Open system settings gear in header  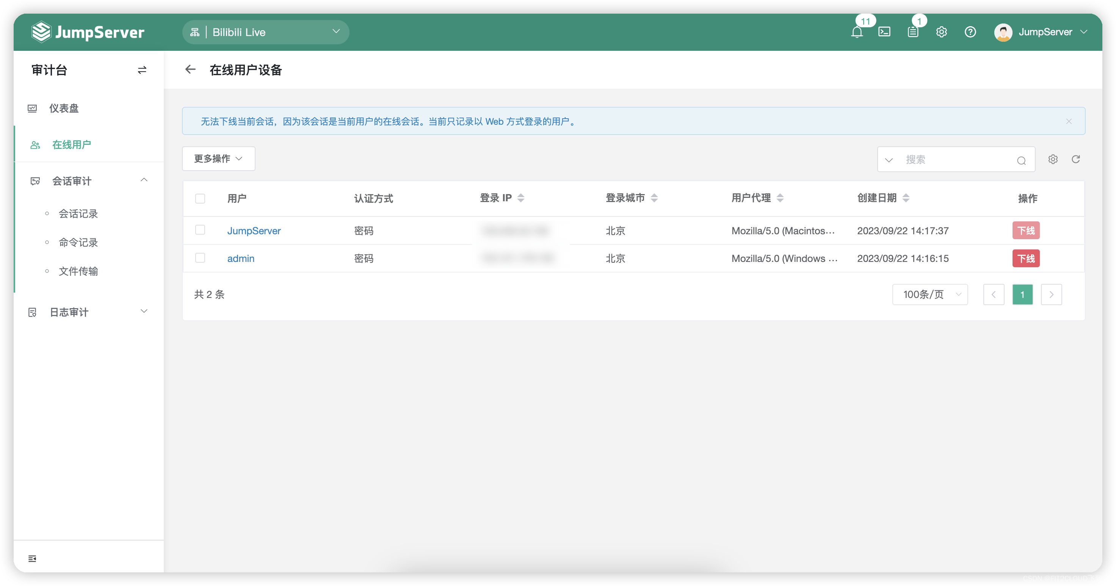[941, 32]
